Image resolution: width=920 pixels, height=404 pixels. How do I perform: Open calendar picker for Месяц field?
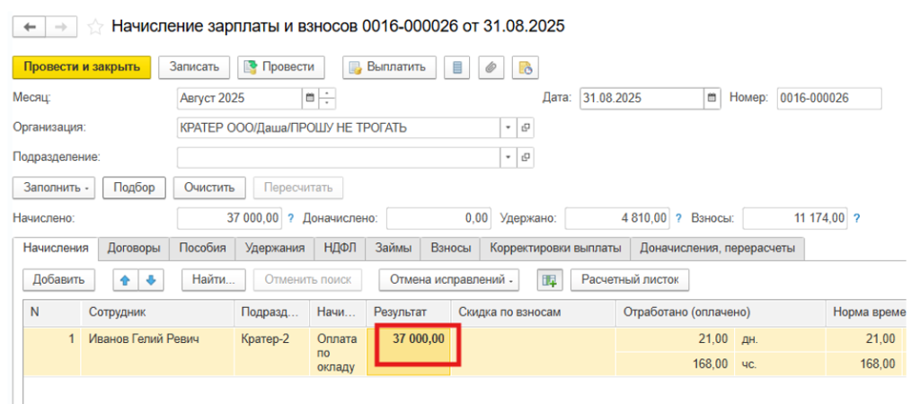tap(311, 98)
